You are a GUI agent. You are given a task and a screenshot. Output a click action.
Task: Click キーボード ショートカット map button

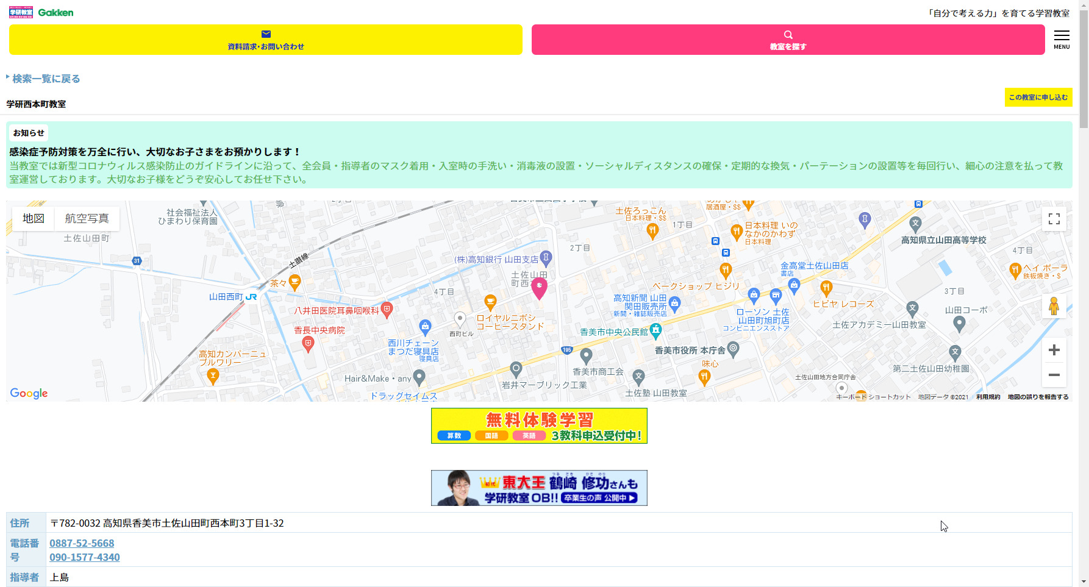(x=873, y=397)
